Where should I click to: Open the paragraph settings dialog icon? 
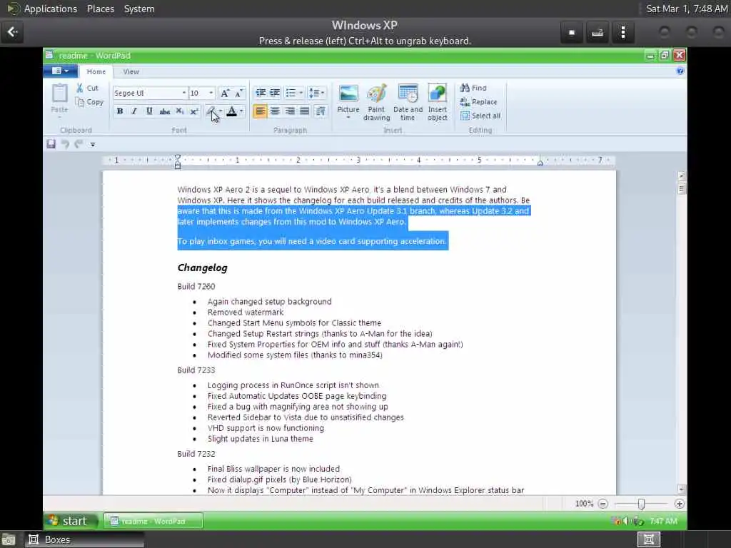click(321, 111)
